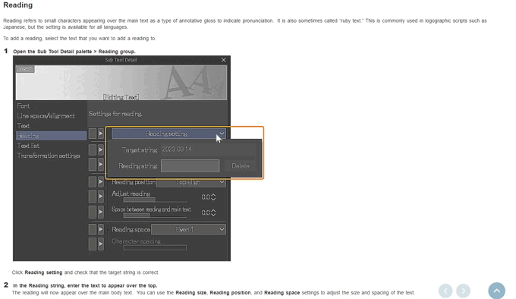Open the Reading position Top align dropdown

tap(191, 182)
